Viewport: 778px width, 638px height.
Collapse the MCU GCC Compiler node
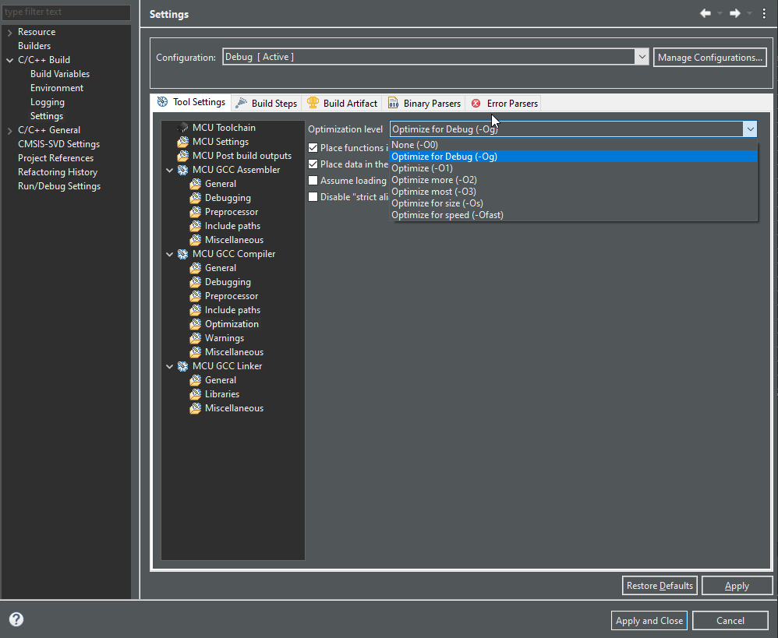[170, 254]
